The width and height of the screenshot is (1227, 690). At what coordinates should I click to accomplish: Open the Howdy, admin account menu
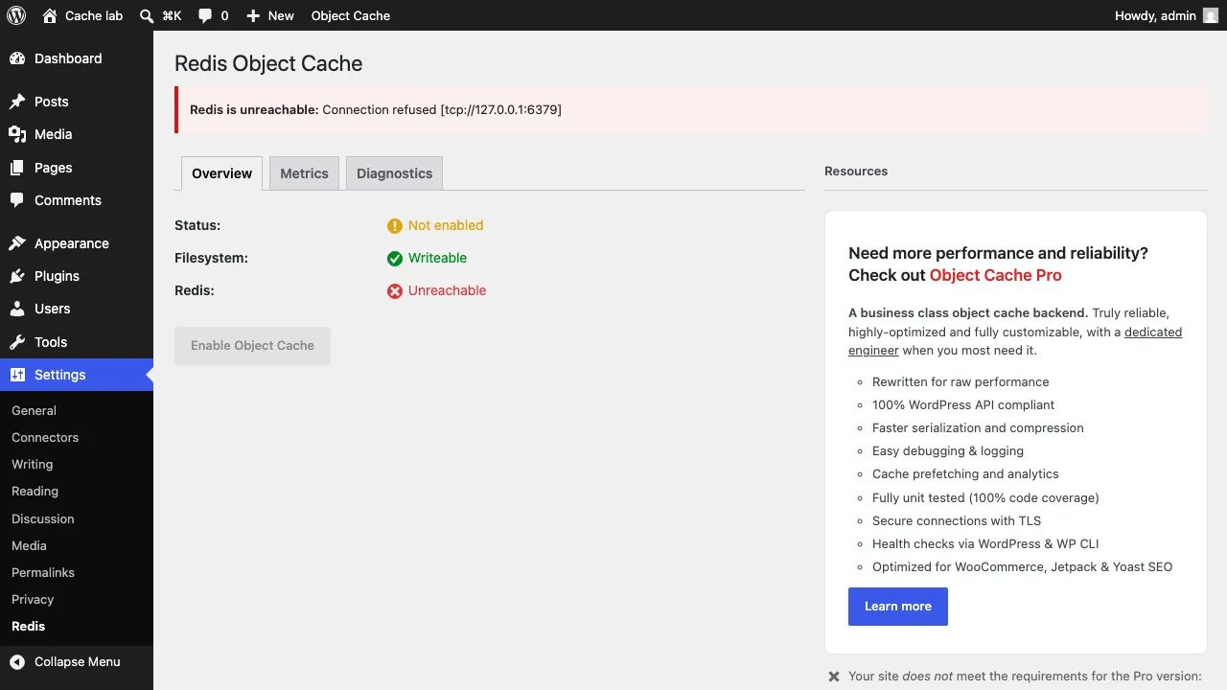pyautogui.click(x=1167, y=15)
